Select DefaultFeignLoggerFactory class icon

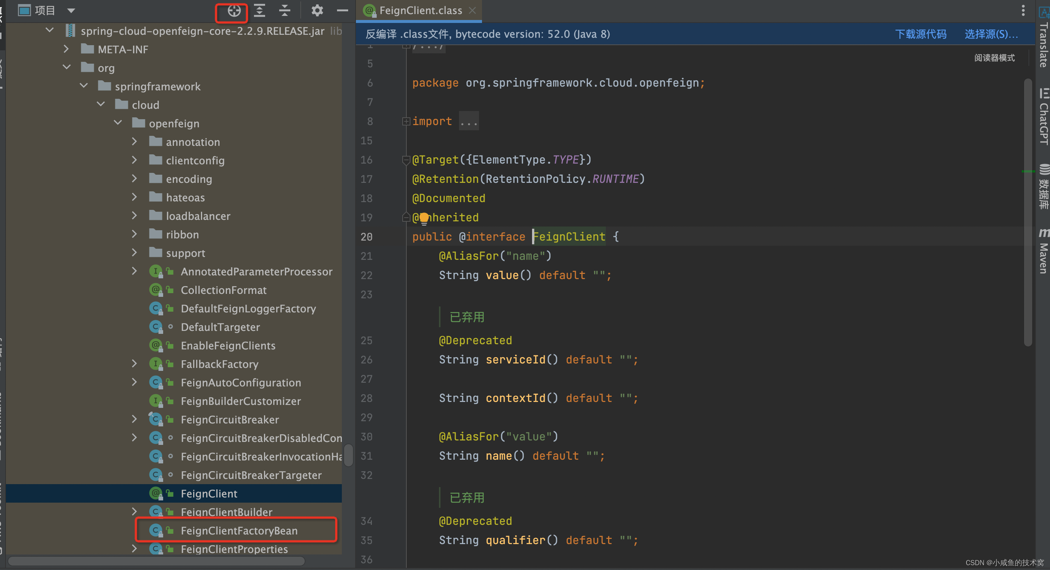[x=156, y=308]
